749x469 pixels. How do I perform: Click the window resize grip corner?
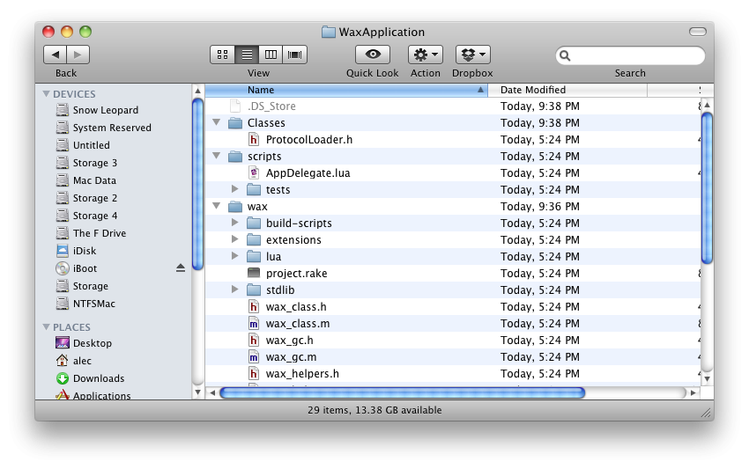707,413
